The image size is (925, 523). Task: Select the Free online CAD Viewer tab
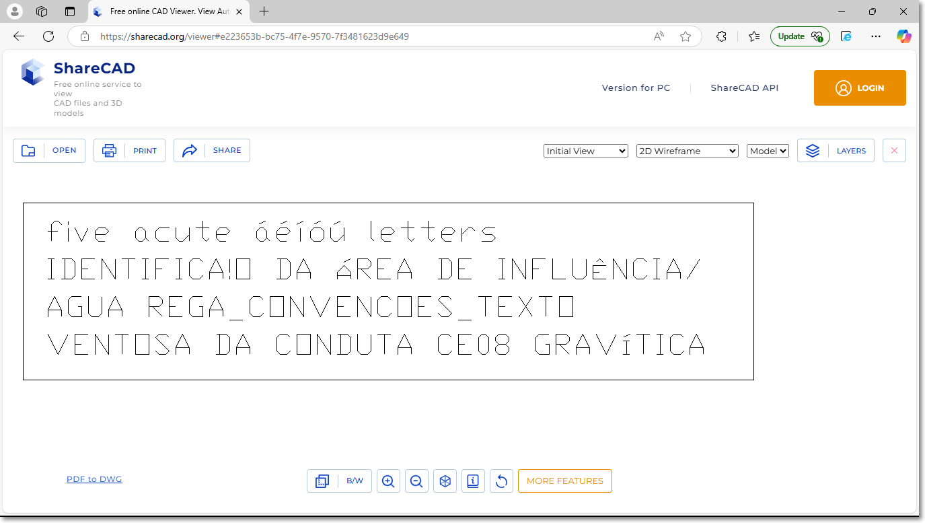(x=168, y=11)
